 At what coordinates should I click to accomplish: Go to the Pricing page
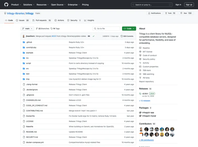pyautogui.click(x=85, y=5)
